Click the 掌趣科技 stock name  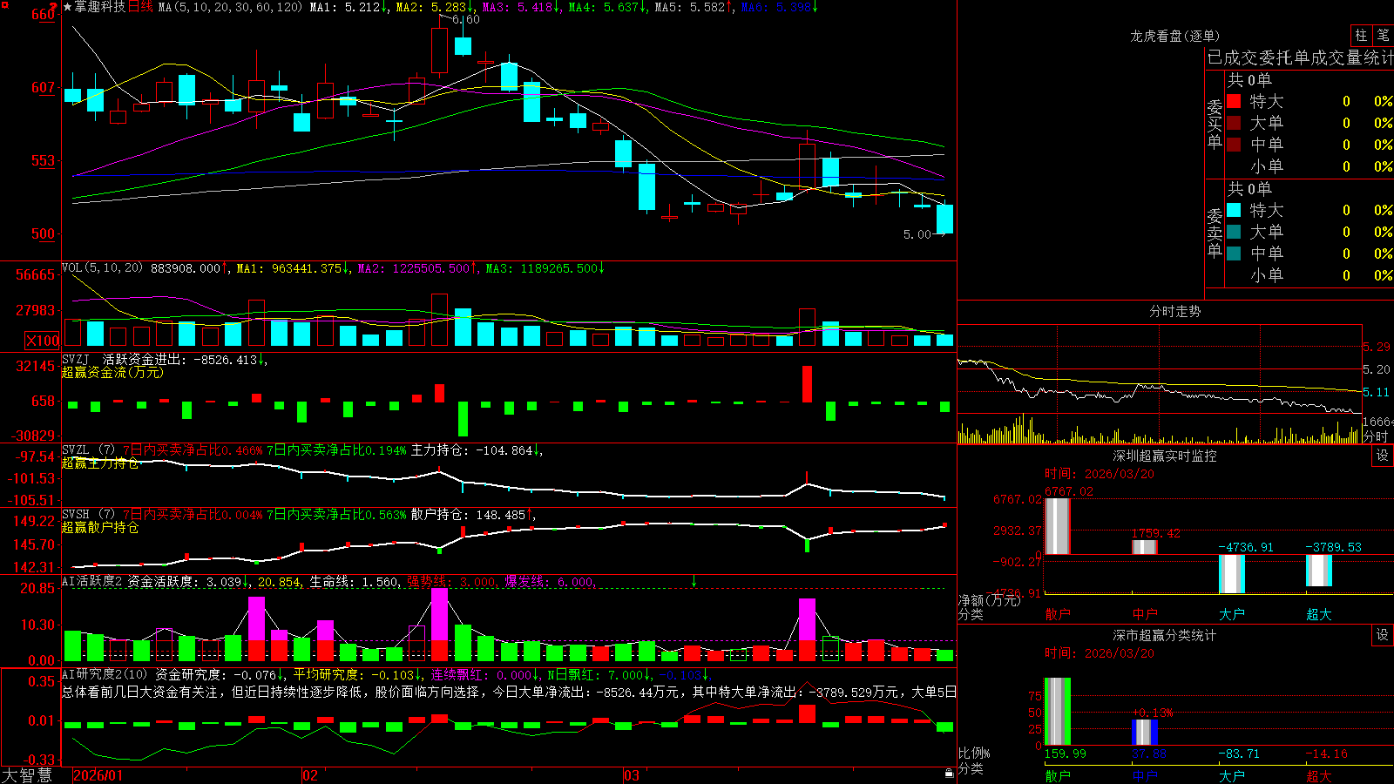point(99,7)
